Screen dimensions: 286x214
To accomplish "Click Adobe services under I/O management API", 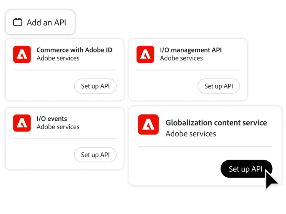I will (x=182, y=58).
